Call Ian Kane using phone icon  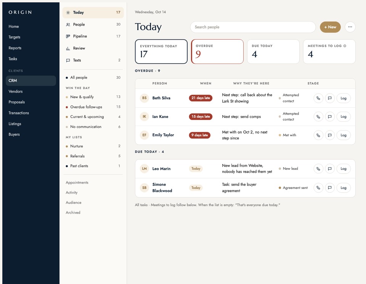coord(318,117)
